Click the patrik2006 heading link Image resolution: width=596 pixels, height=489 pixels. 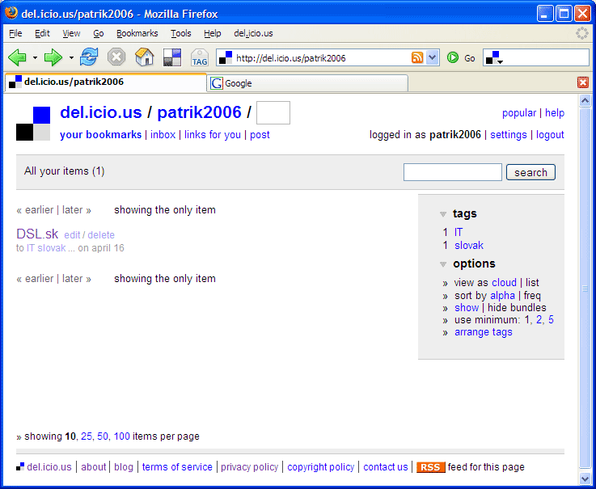[199, 112]
